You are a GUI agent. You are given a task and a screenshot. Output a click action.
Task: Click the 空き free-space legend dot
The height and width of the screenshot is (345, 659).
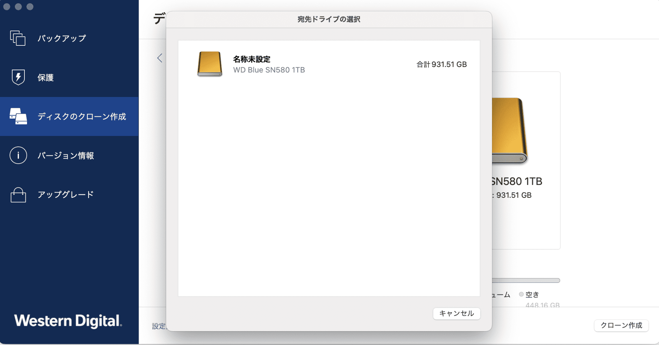521,294
